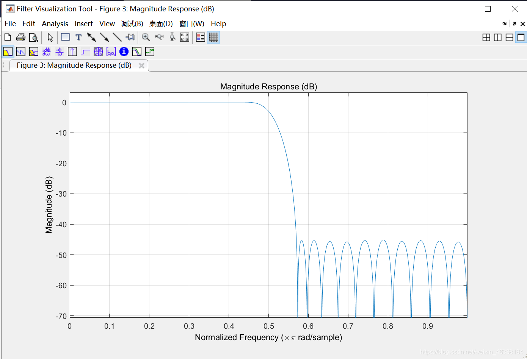Viewport: 527px width, 359px height.
Task: Open the 桌面(D) menu
Action: (x=161, y=23)
